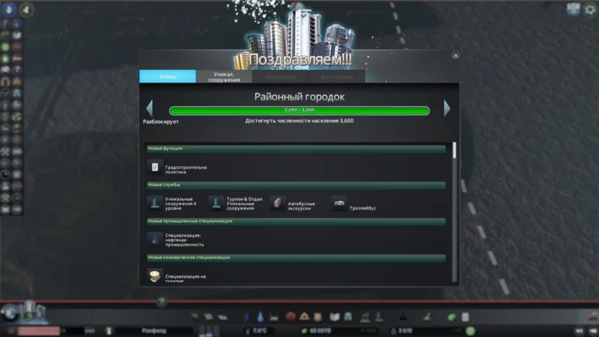The width and height of the screenshot is (599, 337).
Task: Select the Специализация на туризме icon
Action: [155, 276]
